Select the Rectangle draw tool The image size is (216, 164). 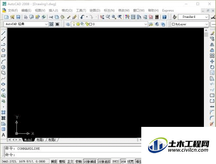point(3,56)
